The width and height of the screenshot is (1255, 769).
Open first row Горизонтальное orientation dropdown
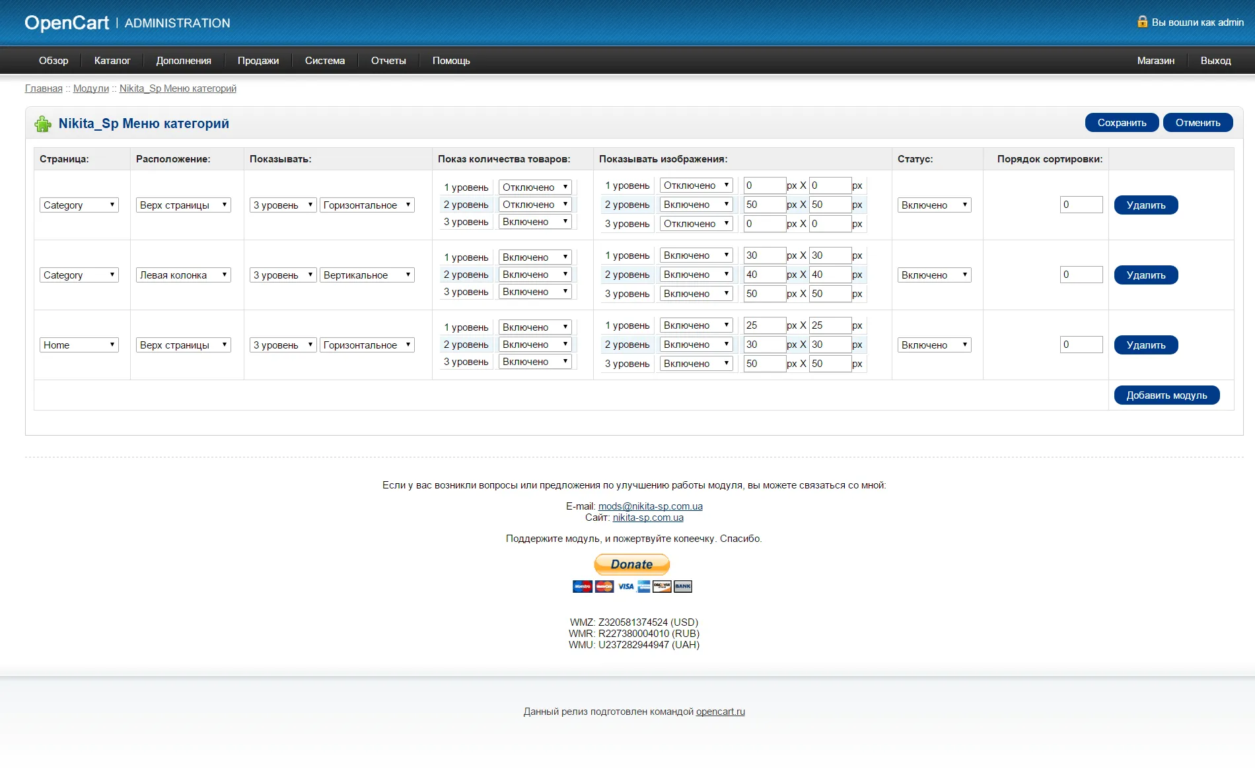tap(367, 205)
